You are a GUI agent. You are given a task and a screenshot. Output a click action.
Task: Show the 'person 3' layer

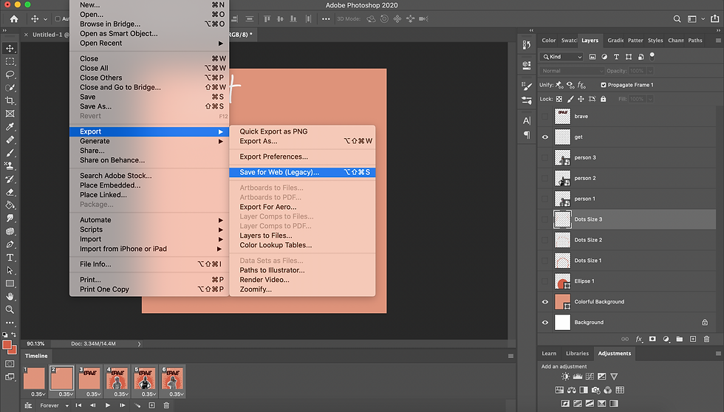click(x=545, y=158)
